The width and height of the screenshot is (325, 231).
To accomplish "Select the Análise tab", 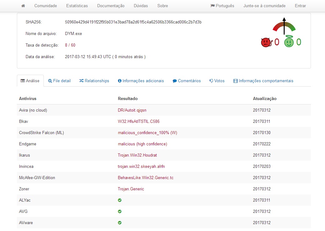I will point(30,81).
